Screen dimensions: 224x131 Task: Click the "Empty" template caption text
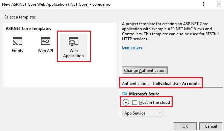[18, 51]
